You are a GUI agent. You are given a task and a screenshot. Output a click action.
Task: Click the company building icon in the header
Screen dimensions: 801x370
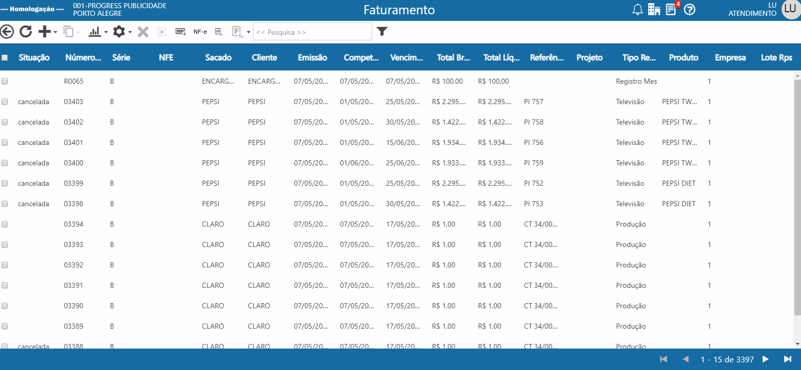click(x=654, y=10)
